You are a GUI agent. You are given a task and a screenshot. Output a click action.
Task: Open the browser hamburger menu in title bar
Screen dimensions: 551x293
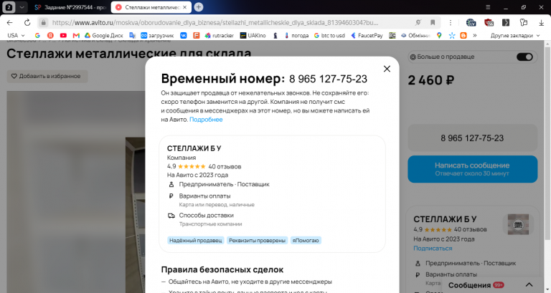488,7
